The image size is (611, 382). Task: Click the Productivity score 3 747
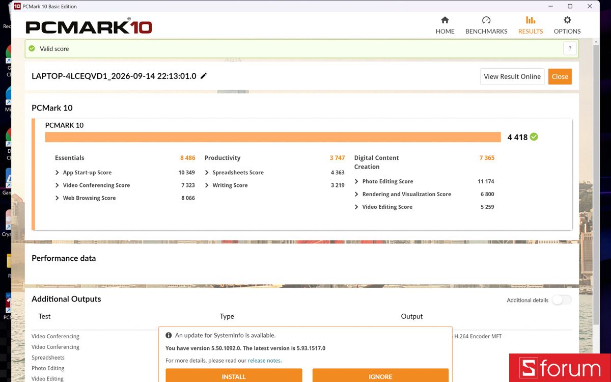click(337, 158)
